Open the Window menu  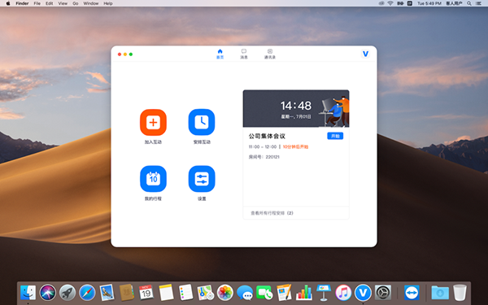[91, 3]
